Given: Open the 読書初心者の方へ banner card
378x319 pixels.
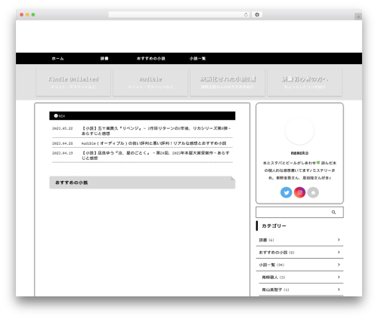Looking at the screenshot, I should pos(305,82).
